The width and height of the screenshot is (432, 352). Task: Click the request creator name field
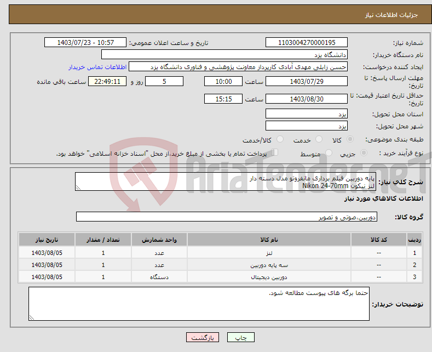coord(238,67)
